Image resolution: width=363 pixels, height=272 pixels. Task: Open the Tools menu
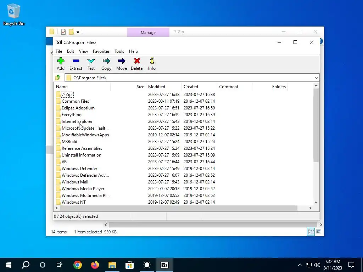(119, 51)
